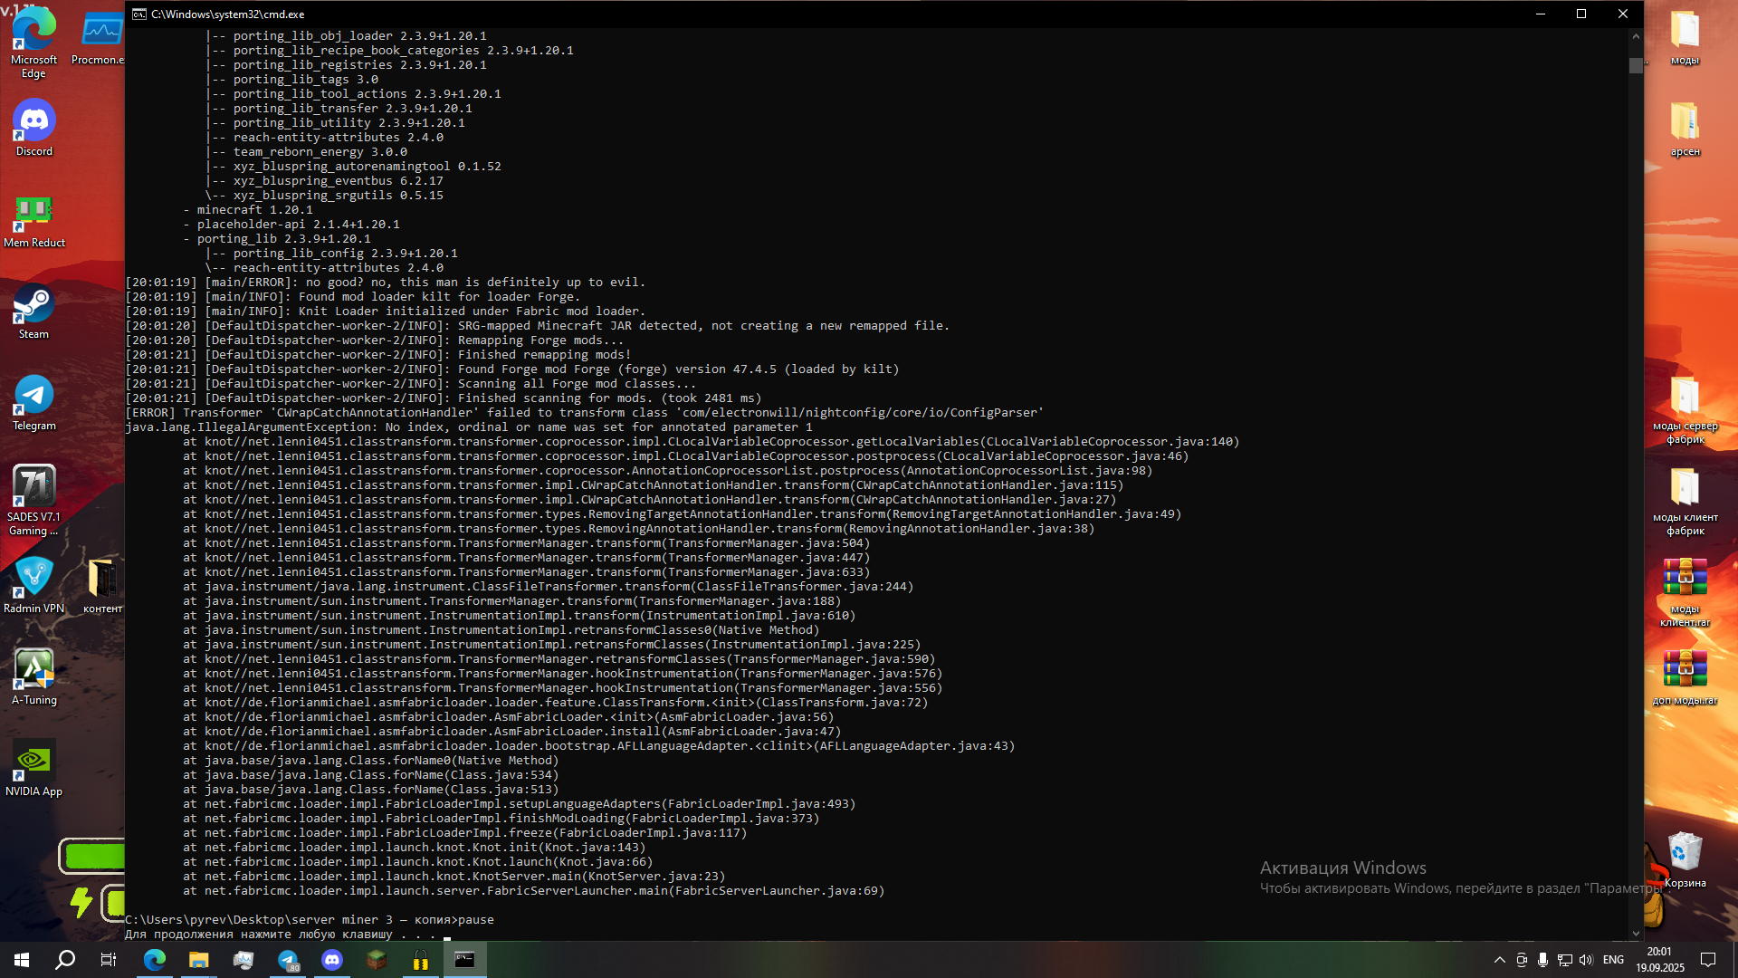The width and height of the screenshot is (1738, 978).
Task: Expand hidden icons in the system tray
Action: coord(1500,960)
